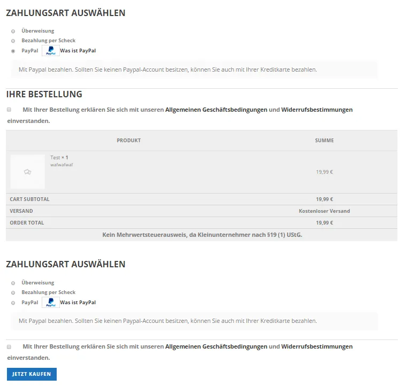Click PayPal logo icon in top payment section
407x386 pixels.
(x=51, y=51)
